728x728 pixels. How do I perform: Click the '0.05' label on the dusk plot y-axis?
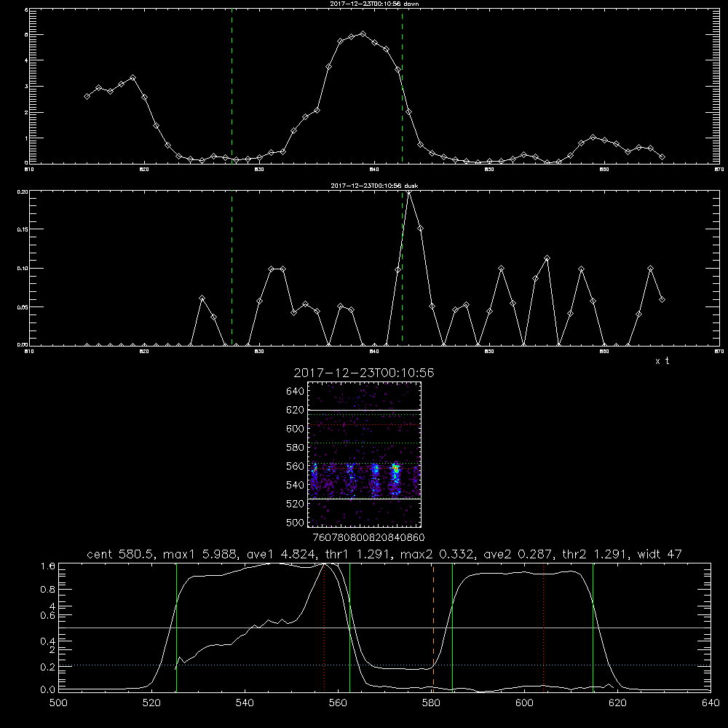point(23,307)
